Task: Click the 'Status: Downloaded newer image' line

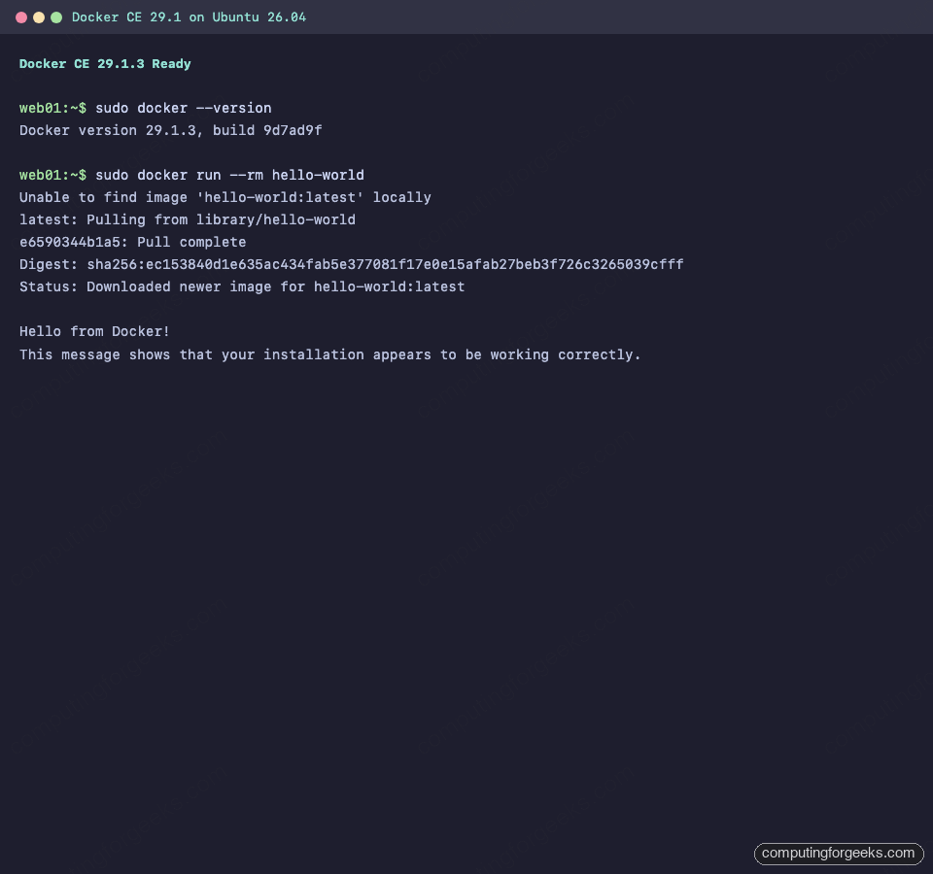Action: coord(241,286)
